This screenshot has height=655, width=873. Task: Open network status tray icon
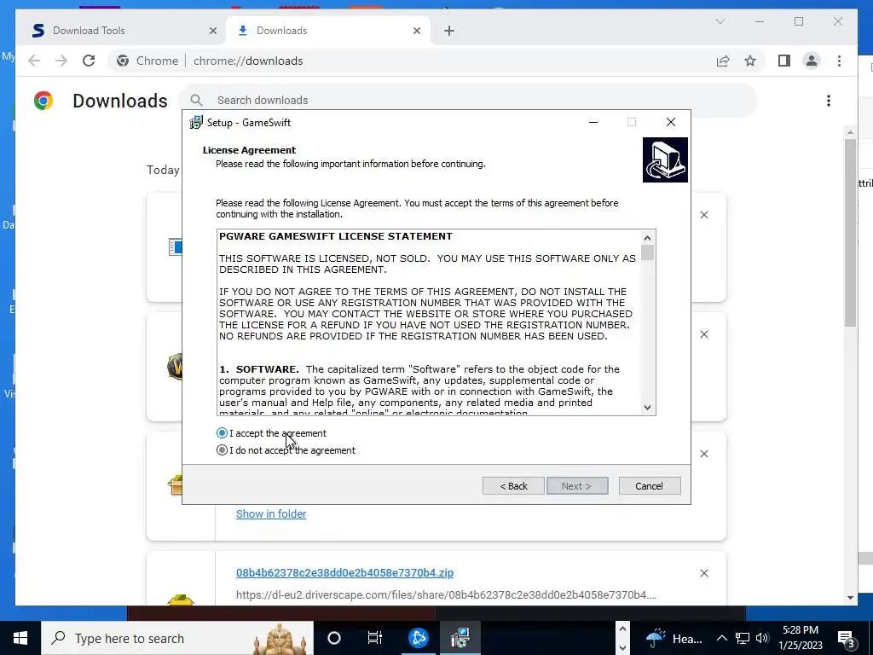743,638
